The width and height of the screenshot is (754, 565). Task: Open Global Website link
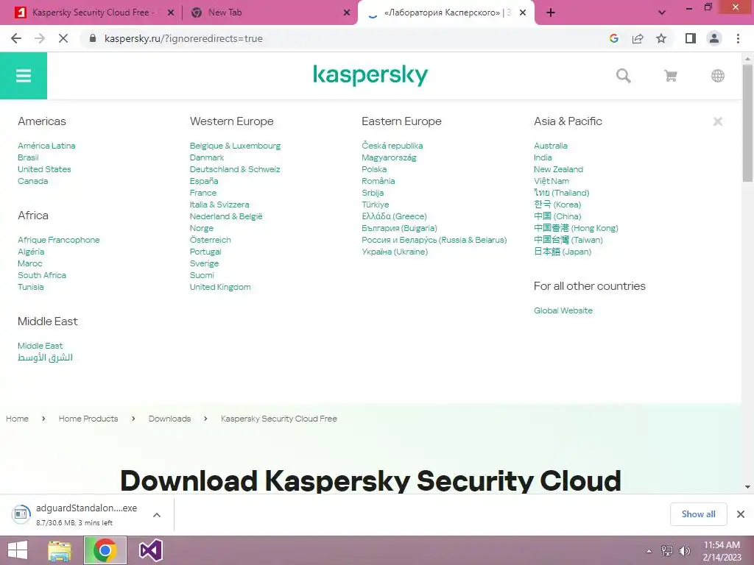click(563, 310)
